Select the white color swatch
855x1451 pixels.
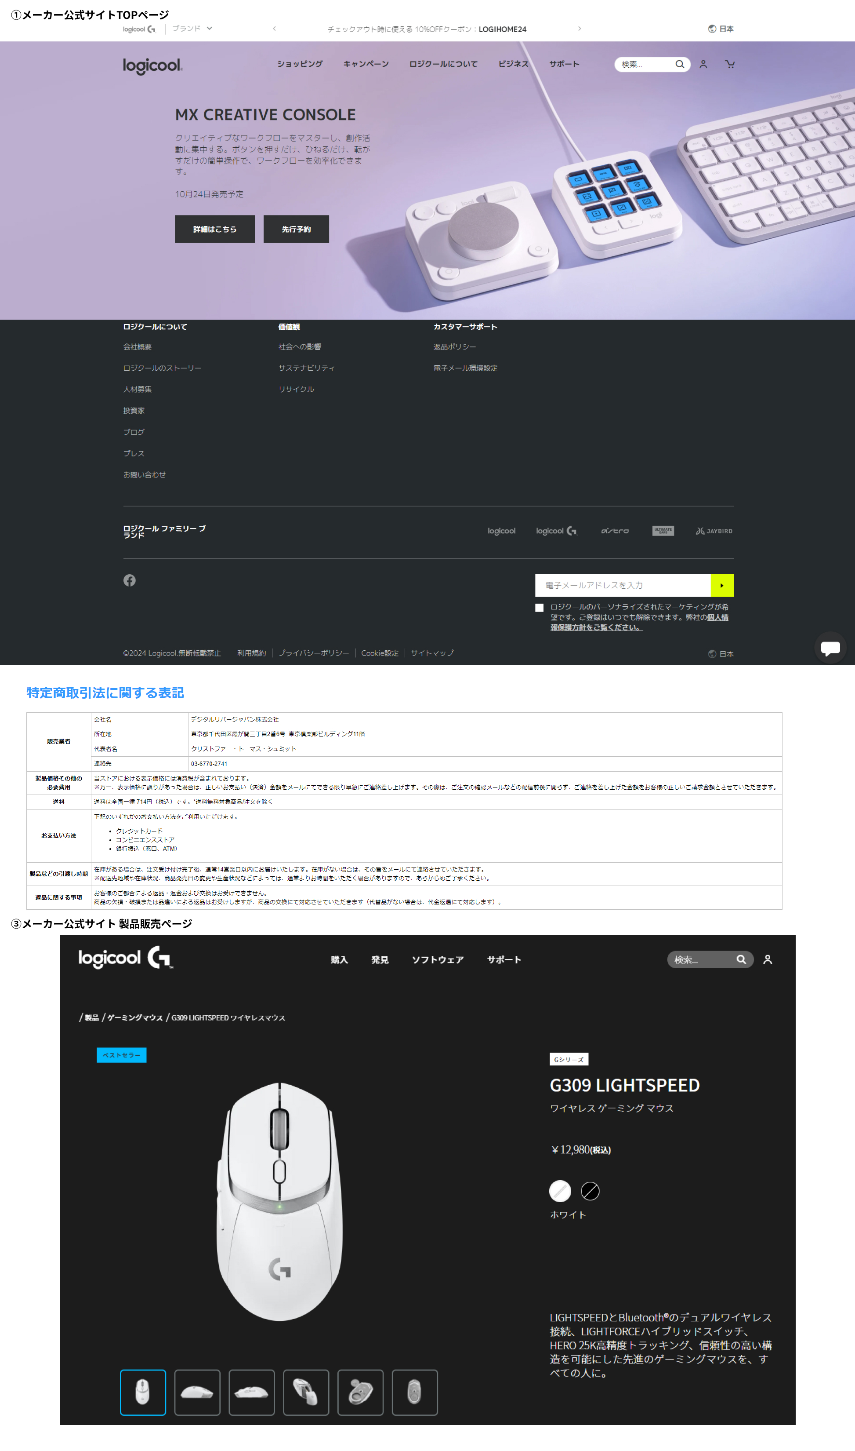(559, 1190)
